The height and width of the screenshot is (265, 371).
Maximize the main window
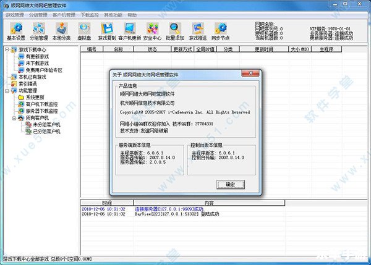(345, 4)
